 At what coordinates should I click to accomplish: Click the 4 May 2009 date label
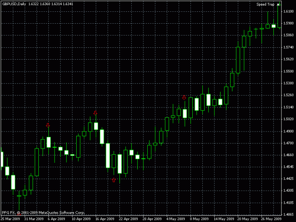tap(175, 219)
